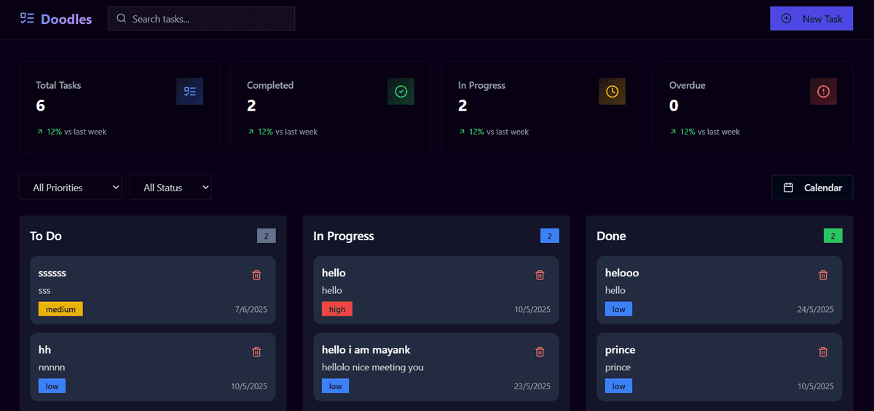Delete the ssssss task
Image resolution: width=874 pixels, height=411 pixels.
pos(256,275)
